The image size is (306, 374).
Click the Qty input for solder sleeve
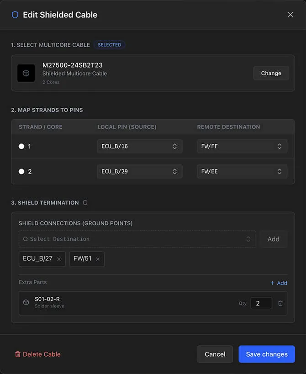261,303
